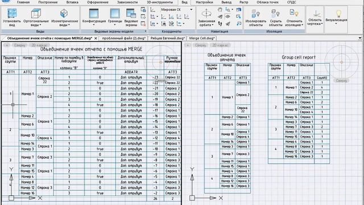Screen dimensions: 364x205
Task: Switch to the Главная ribbon tab
Action: pos(23,2)
